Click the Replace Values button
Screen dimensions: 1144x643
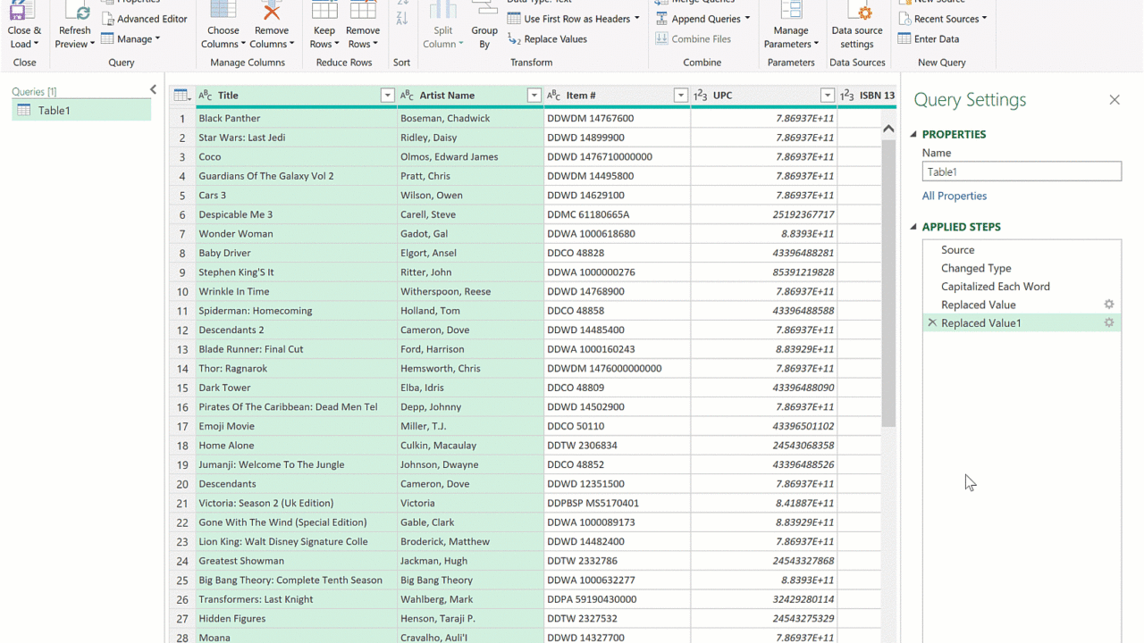click(546, 39)
